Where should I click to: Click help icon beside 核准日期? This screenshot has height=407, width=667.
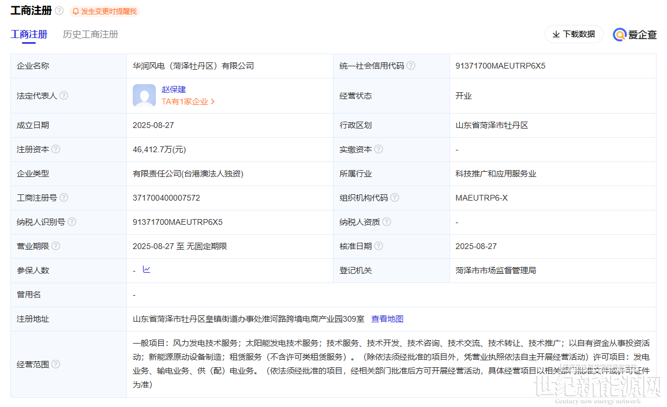point(379,246)
